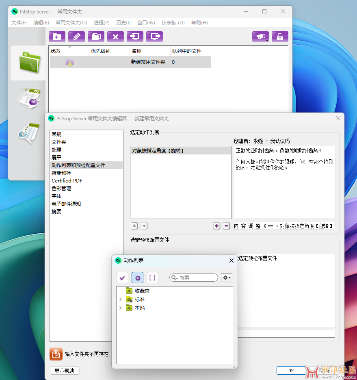Toggle the gear action lists filter
The width and height of the screenshot is (357, 380).
click(x=137, y=278)
